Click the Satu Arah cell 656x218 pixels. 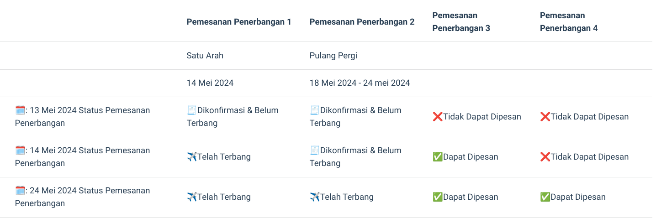[205, 56]
